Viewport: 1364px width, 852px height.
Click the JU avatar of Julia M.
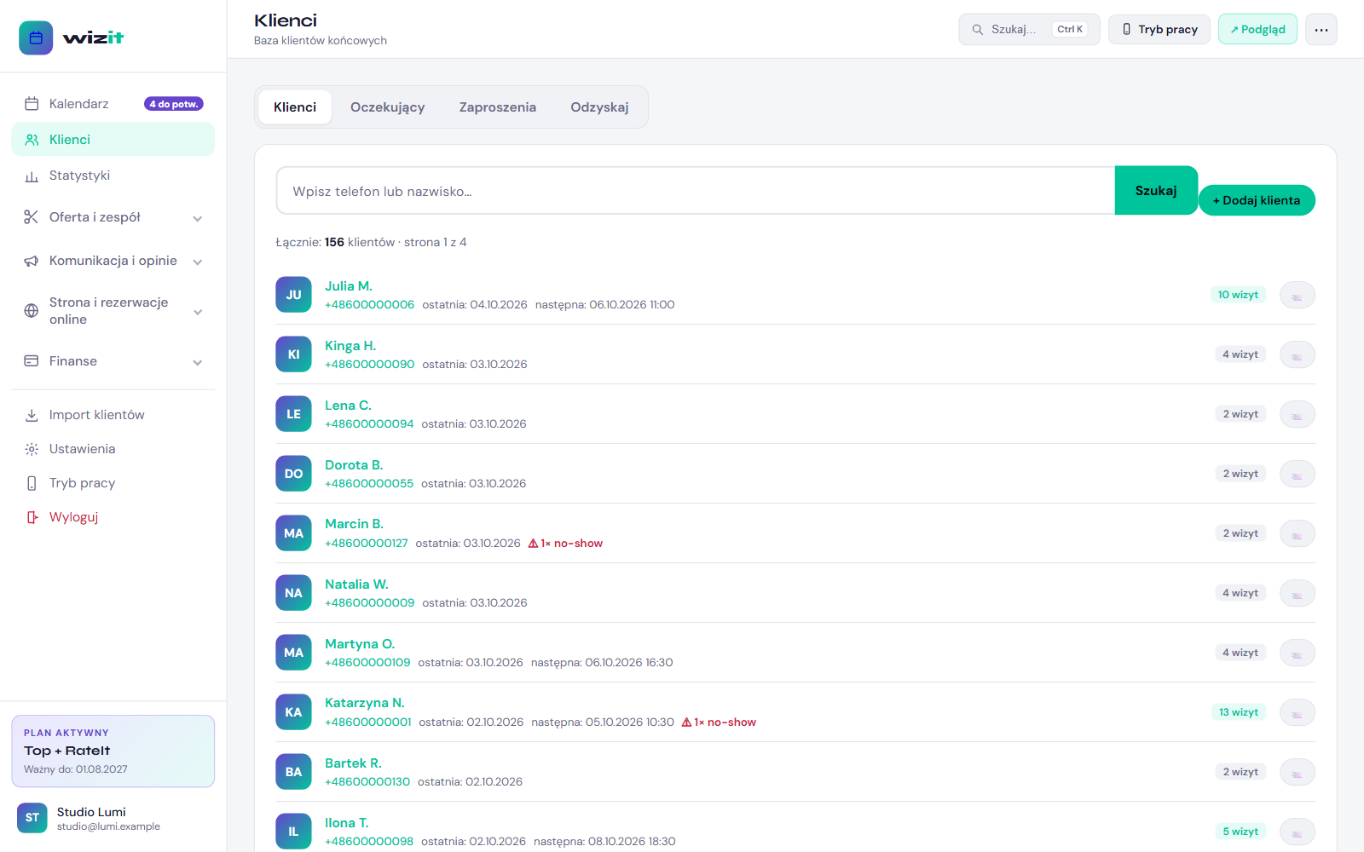pyautogui.click(x=293, y=295)
